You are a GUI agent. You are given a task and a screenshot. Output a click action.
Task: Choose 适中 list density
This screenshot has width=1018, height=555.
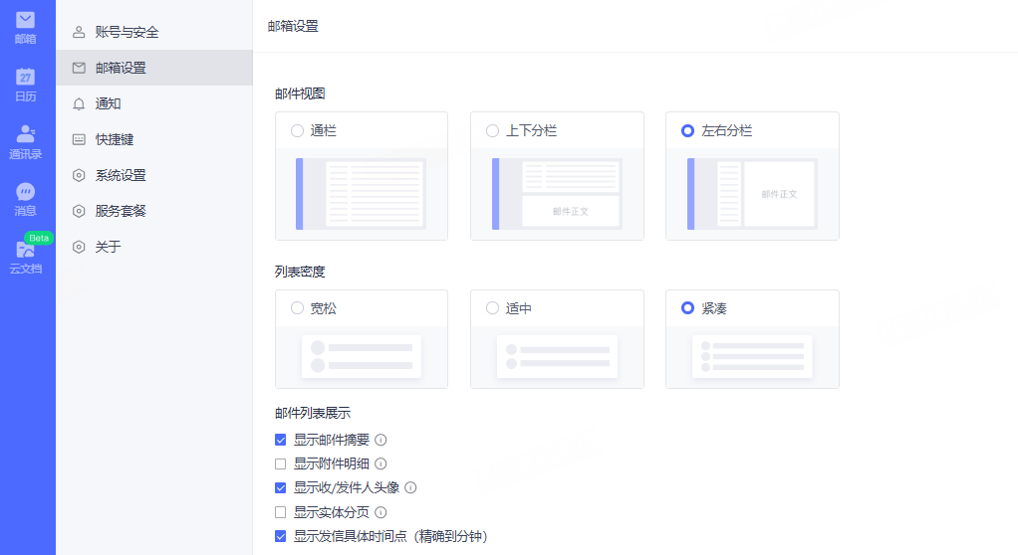click(x=493, y=308)
